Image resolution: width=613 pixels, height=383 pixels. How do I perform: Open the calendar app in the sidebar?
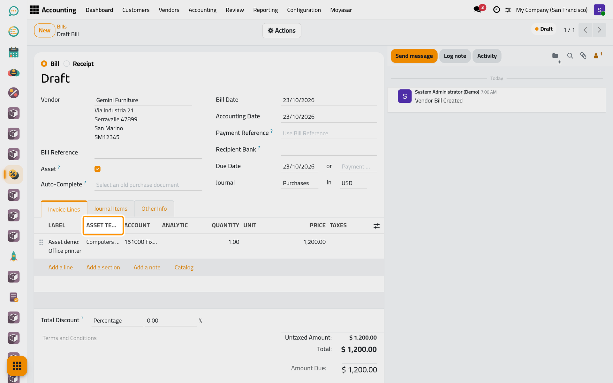click(13, 52)
